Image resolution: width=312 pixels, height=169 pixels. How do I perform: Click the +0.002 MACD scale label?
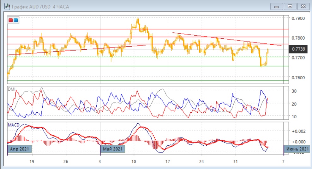pos(298,131)
